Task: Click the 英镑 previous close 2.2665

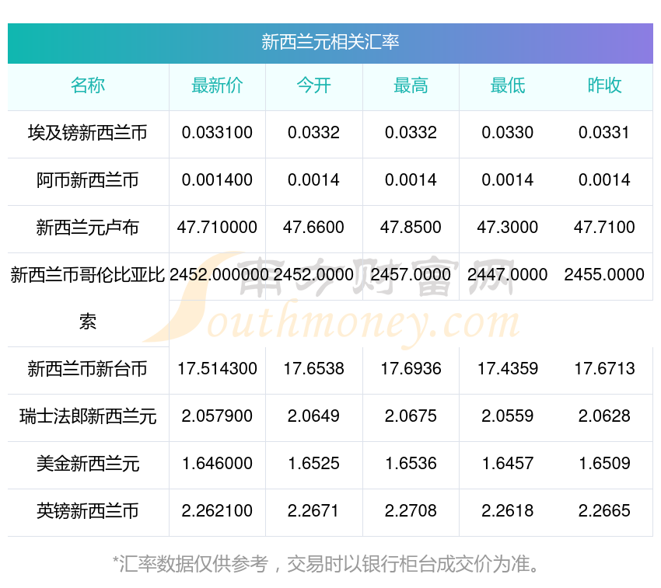Action: [604, 511]
